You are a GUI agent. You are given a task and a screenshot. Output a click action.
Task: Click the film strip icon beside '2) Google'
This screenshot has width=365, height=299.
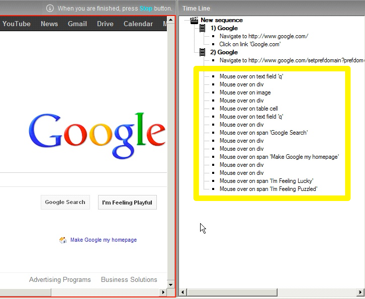point(202,52)
